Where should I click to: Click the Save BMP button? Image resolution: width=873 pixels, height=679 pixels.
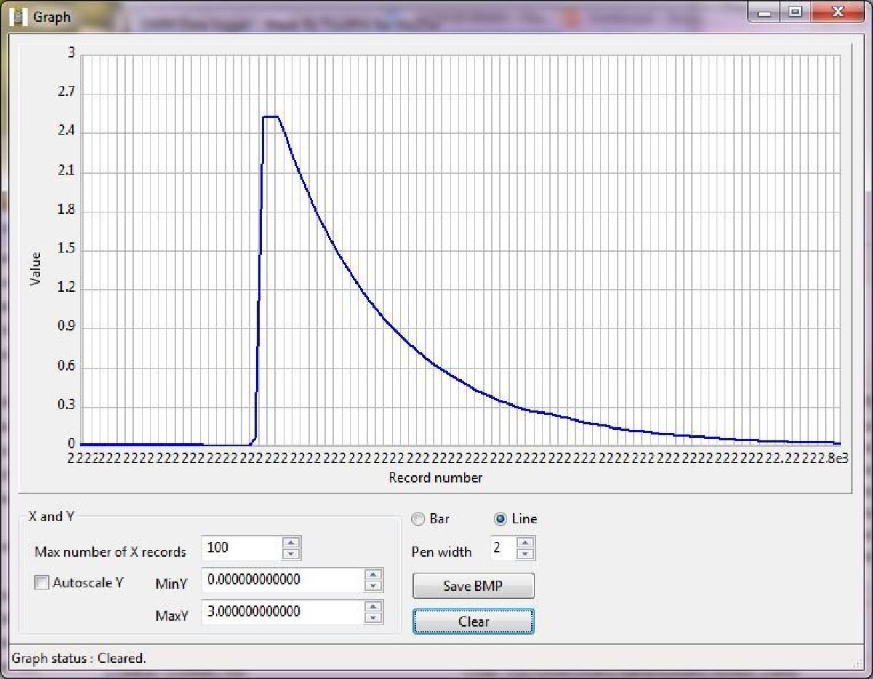pyautogui.click(x=473, y=586)
